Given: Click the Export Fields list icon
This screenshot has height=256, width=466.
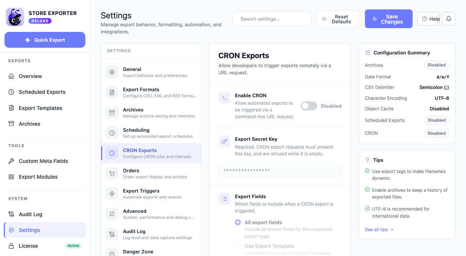Looking at the screenshot, I should (x=224, y=199).
